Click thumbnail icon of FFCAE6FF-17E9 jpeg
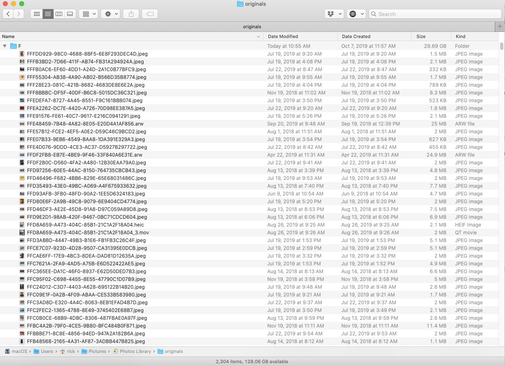 tap(22, 256)
